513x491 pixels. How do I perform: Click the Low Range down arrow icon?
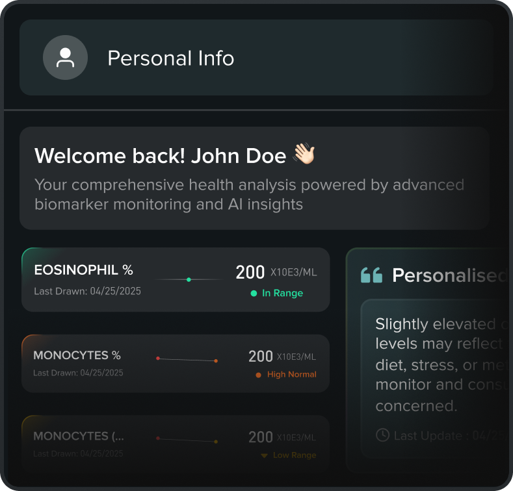click(264, 456)
